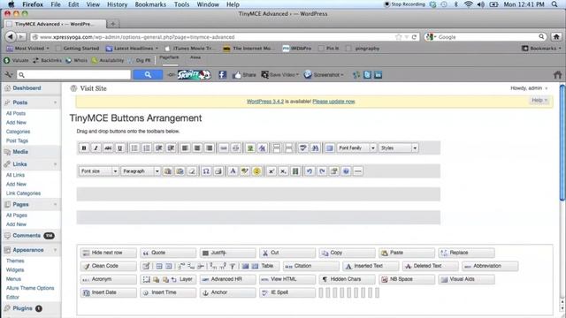Image resolution: width=566 pixels, height=318 pixels.
Task: Open the Categories link under Posts
Action: [x=18, y=132]
